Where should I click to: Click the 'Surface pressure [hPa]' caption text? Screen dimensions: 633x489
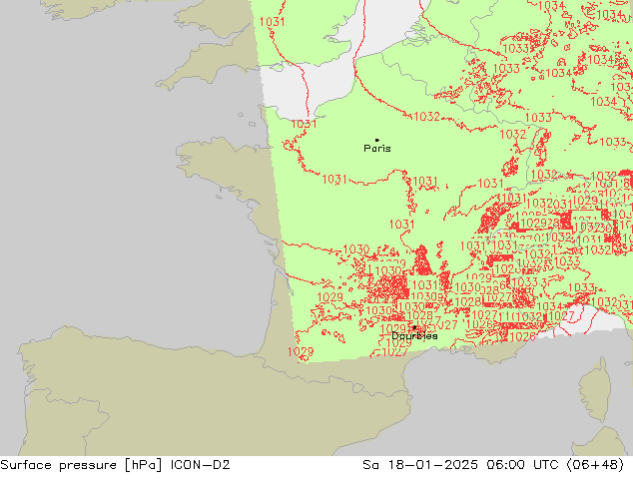click(x=82, y=465)
